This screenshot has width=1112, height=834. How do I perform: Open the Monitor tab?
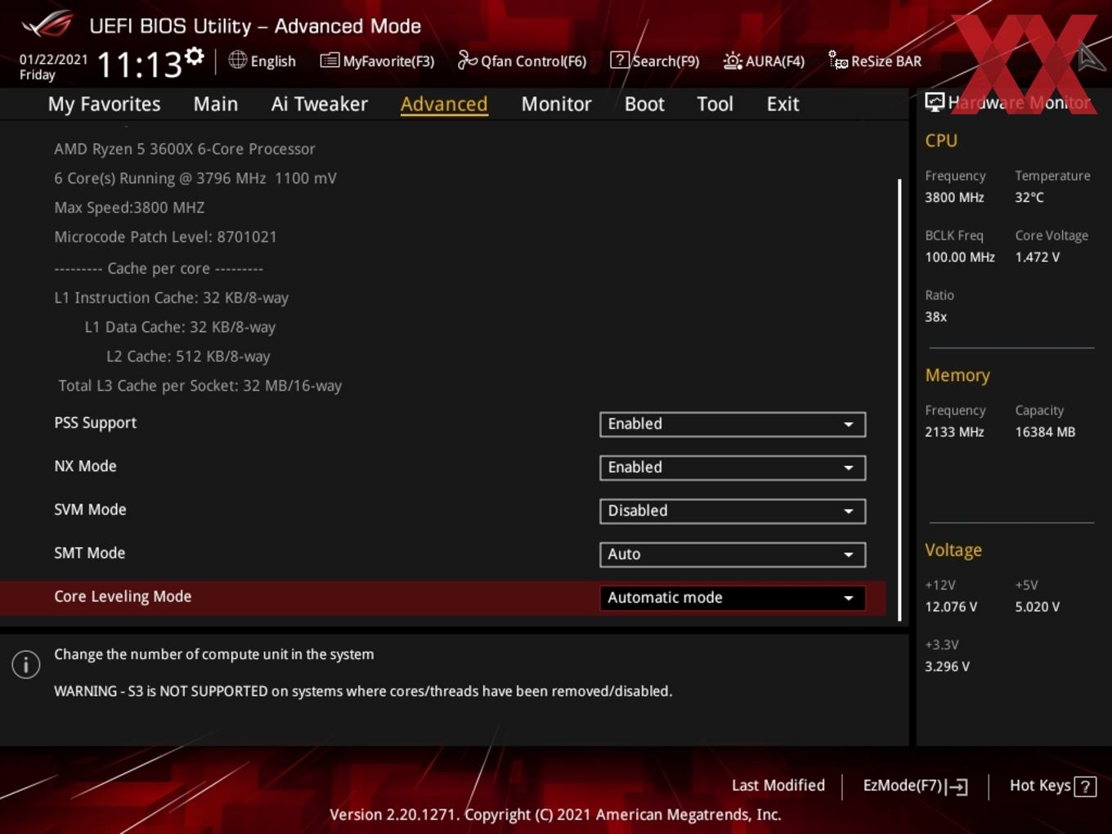click(x=557, y=105)
